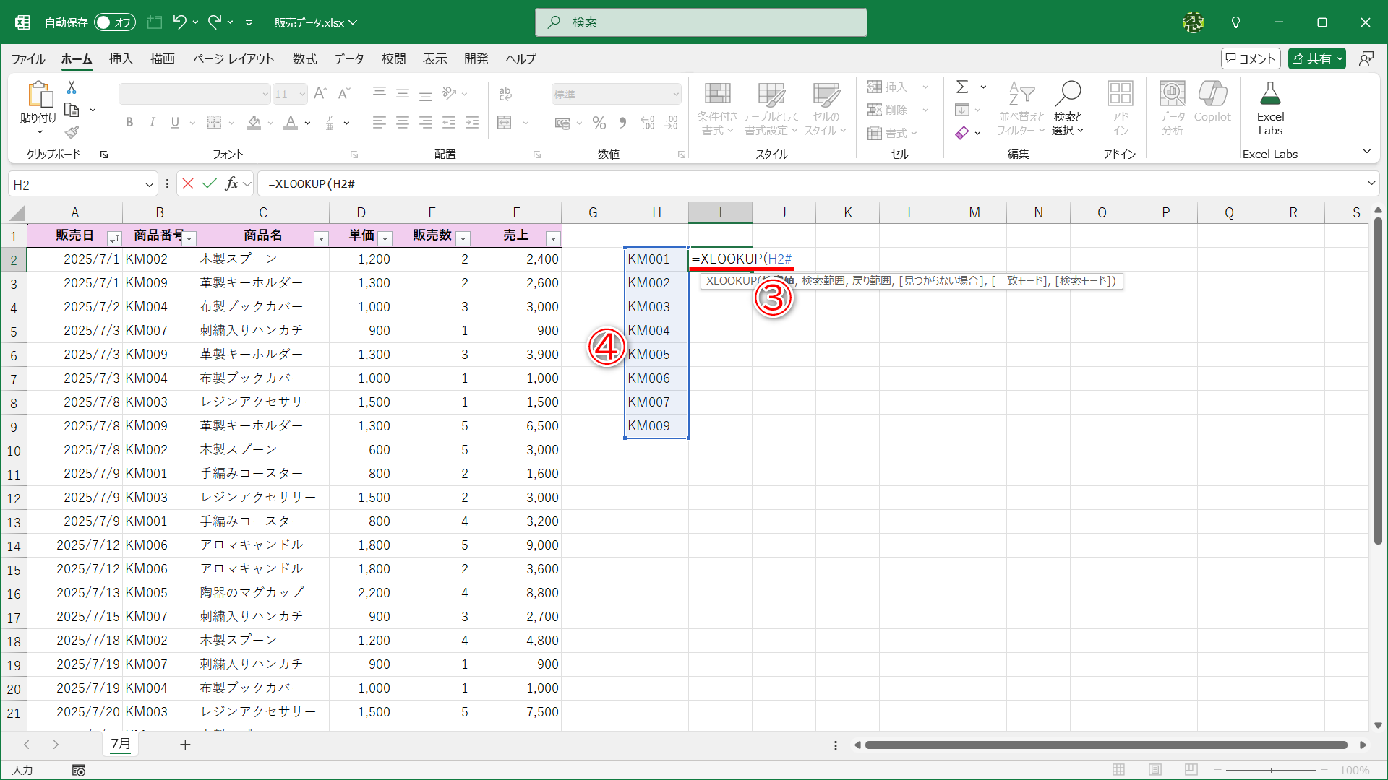Switch to the 数式 ribbon tab
Viewport: 1388px width, 780px height.
click(x=304, y=59)
